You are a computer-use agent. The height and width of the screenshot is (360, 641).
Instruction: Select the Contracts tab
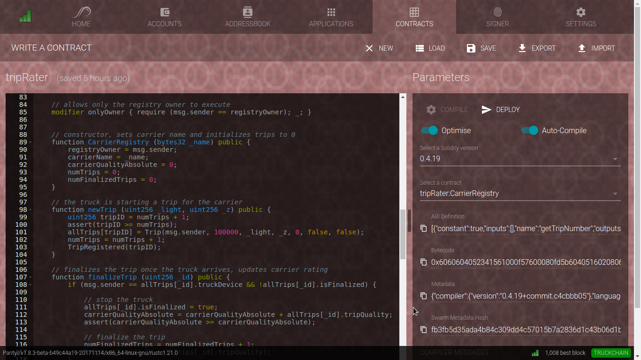(x=414, y=17)
